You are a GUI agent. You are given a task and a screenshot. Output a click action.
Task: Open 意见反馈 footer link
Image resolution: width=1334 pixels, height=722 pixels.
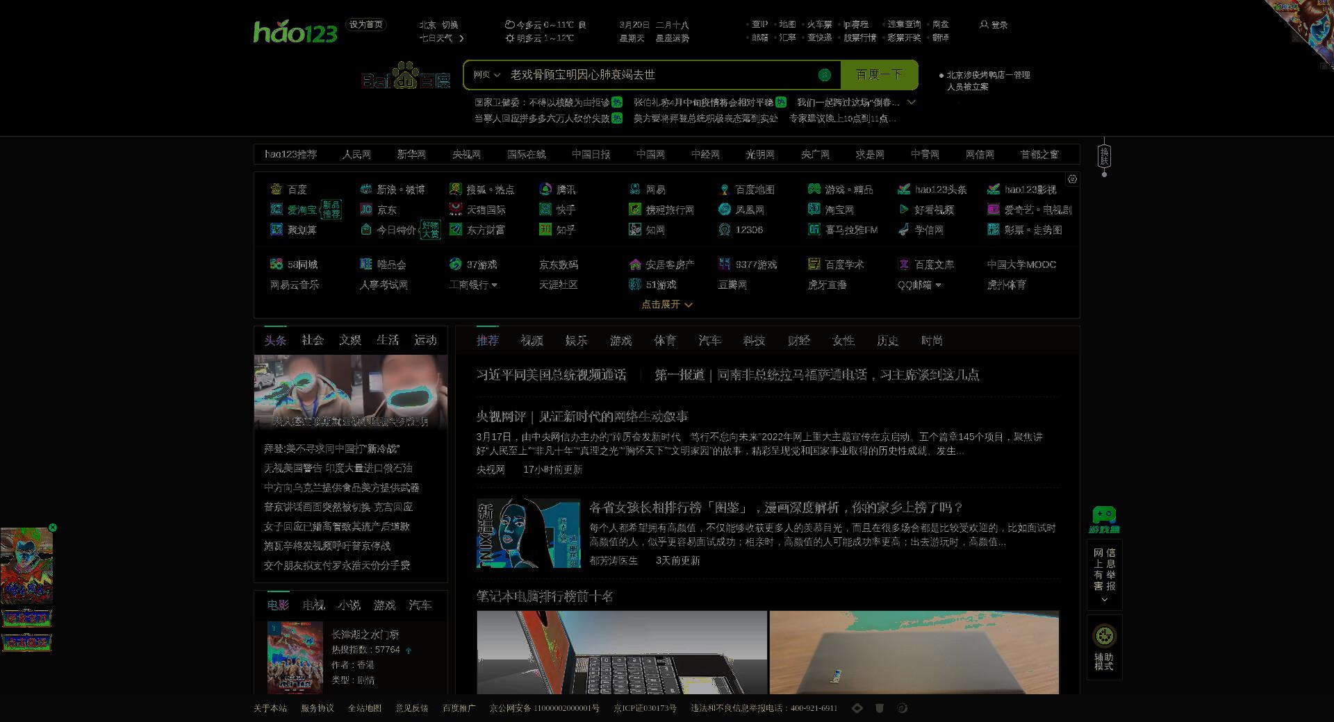tap(412, 708)
